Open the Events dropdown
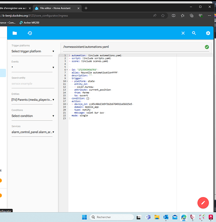 click(x=33, y=67)
